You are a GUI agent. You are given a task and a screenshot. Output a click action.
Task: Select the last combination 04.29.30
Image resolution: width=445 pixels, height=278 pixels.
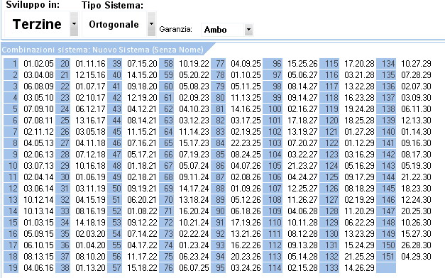[x=416, y=257]
